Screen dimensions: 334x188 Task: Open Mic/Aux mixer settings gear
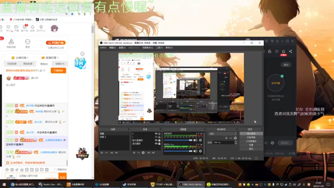coord(200,151)
